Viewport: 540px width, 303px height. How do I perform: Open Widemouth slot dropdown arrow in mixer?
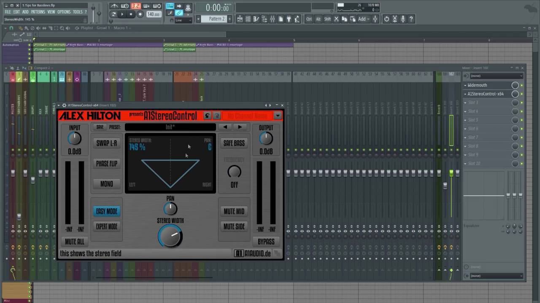466,85
